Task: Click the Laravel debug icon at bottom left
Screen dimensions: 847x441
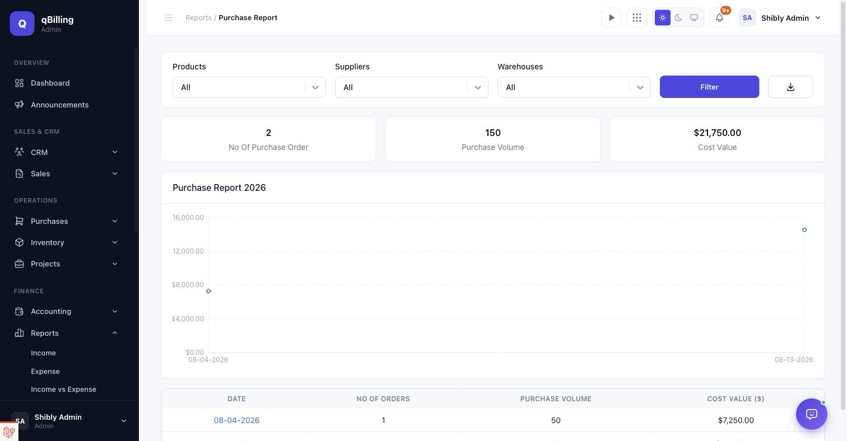Action: point(9,432)
